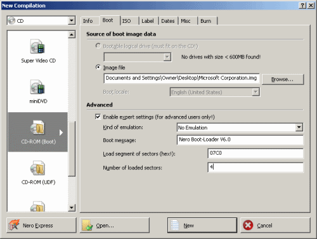Expand the Kind of emulation dropdown

coord(299,127)
